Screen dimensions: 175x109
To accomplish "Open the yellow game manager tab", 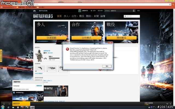I will (x=21, y=104).
